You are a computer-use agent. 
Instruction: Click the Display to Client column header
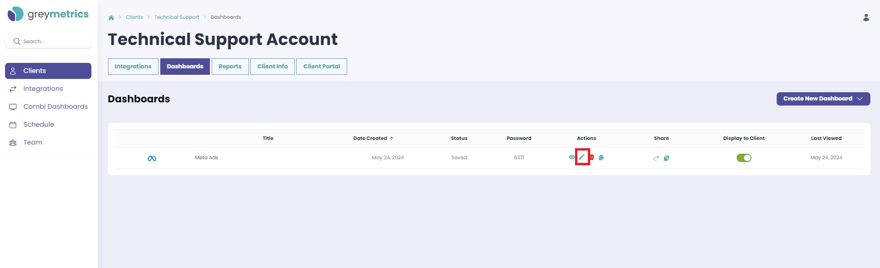click(x=744, y=138)
